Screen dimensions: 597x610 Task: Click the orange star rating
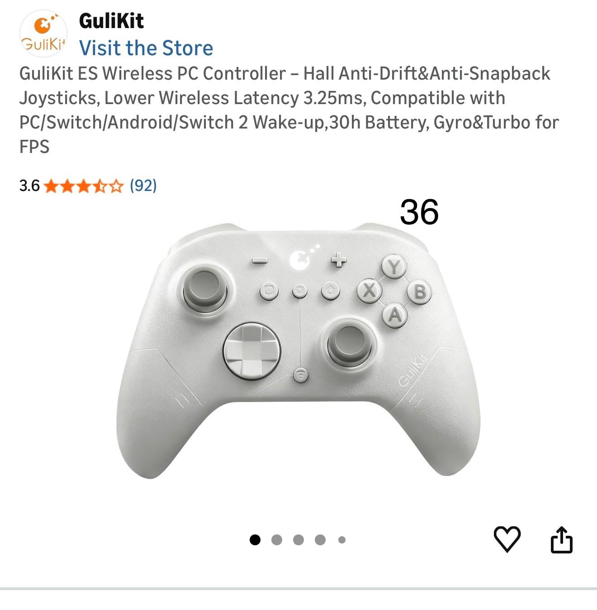[84, 186]
